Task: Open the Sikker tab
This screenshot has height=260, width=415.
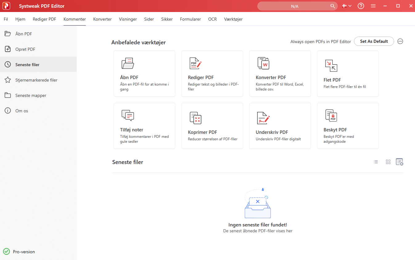Action: pyautogui.click(x=167, y=19)
